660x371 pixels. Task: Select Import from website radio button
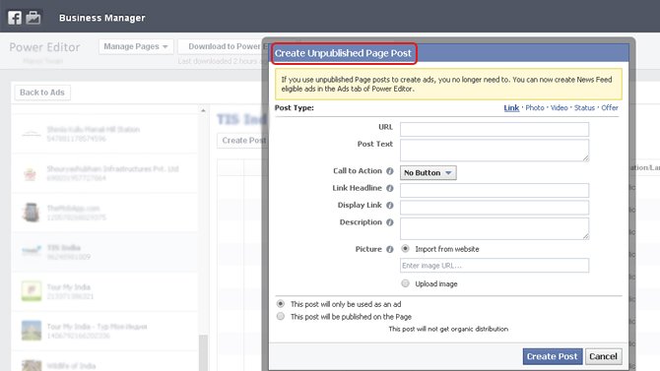coord(405,249)
